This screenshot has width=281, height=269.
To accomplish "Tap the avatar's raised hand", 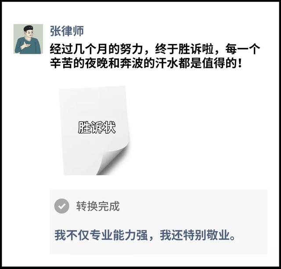I will (25, 45).
